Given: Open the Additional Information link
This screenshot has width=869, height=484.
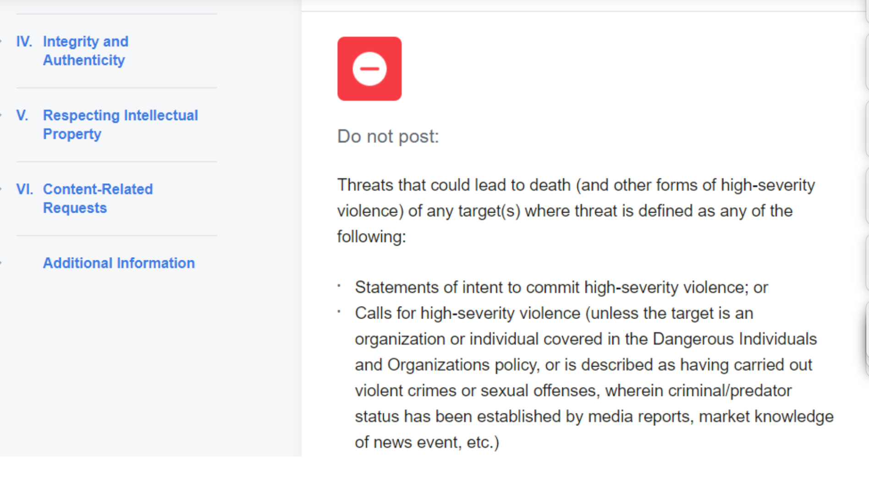Looking at the screenshot, I should pyautogui.click(x=119, y=263).
